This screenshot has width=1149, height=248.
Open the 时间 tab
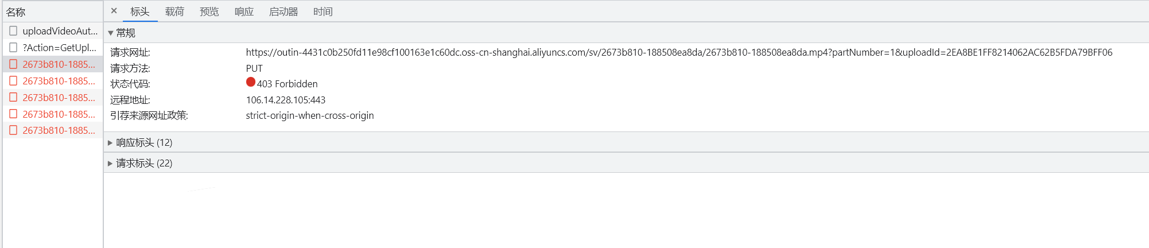(323, 11)
